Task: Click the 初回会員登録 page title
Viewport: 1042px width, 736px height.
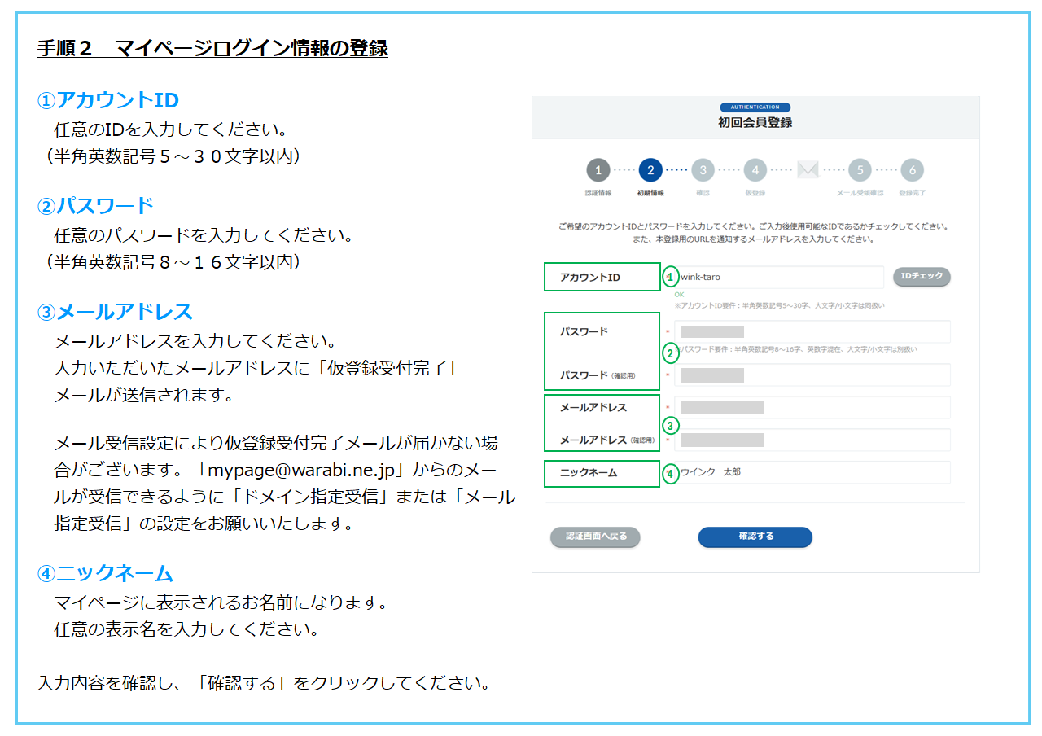Action: point(755,123)
